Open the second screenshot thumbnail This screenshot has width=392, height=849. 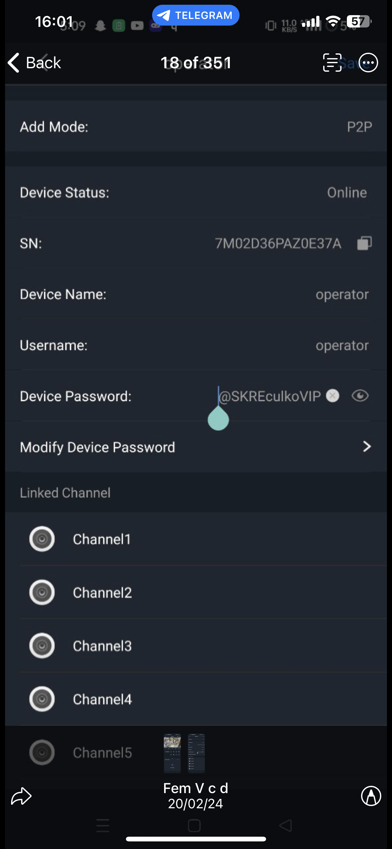[196, 753]
